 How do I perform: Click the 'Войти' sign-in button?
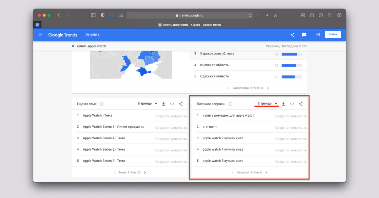[333, 35]
